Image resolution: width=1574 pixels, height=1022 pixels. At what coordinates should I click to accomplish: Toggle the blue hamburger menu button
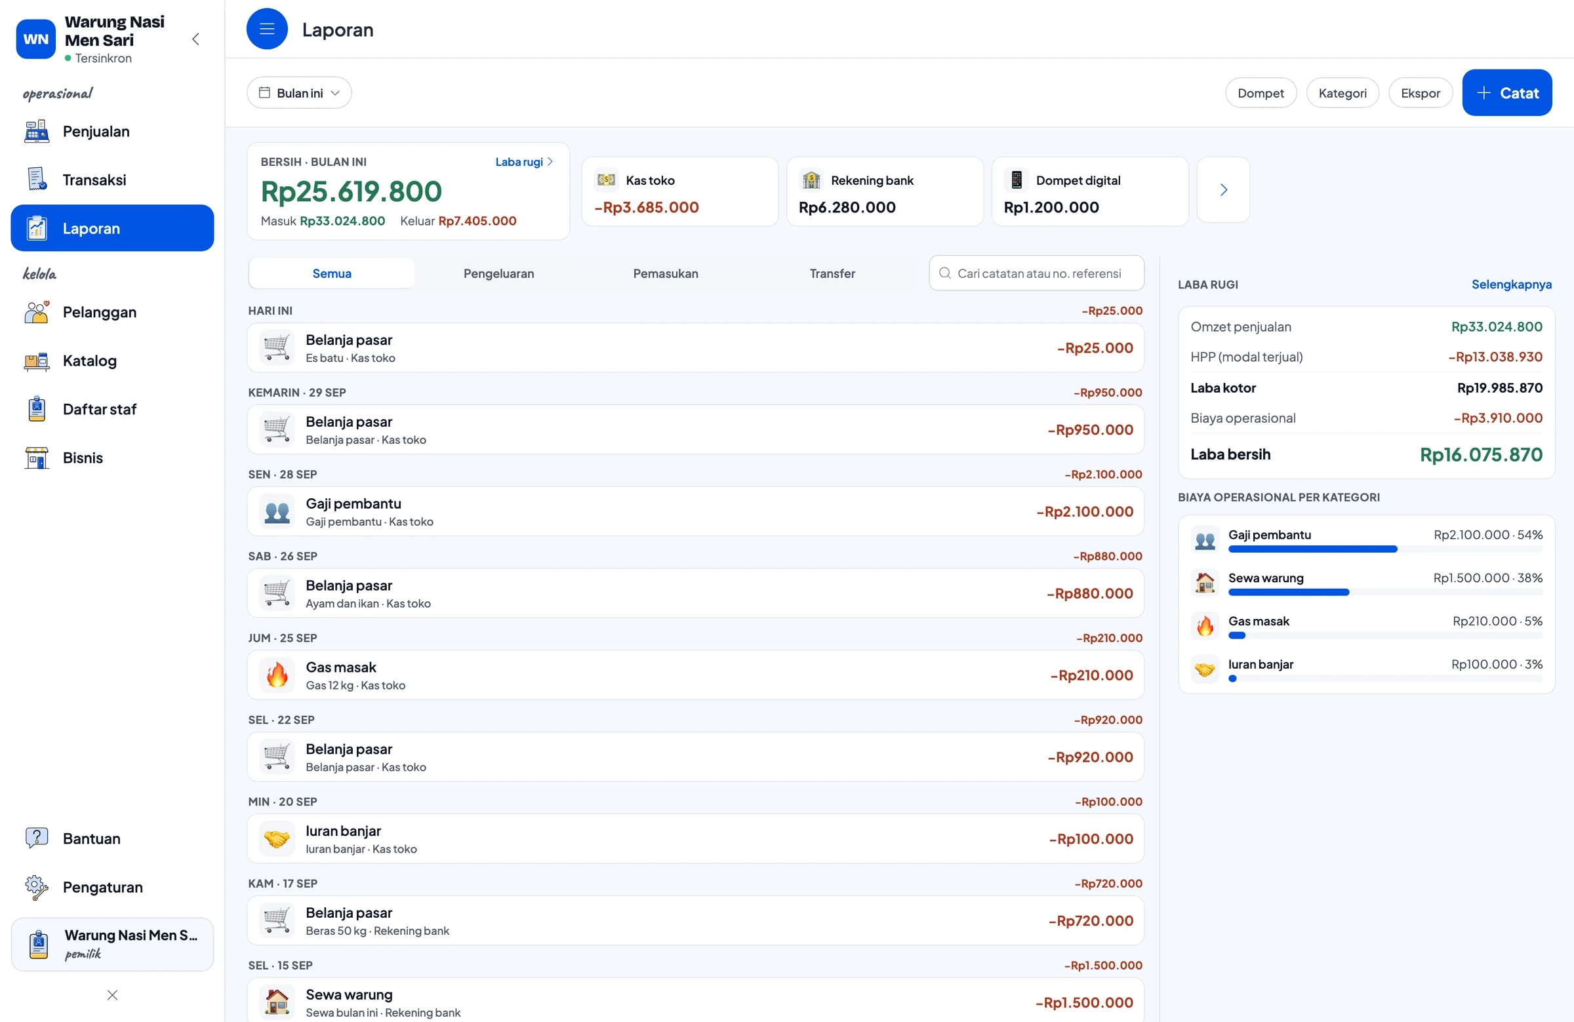[x=267, y=29]
